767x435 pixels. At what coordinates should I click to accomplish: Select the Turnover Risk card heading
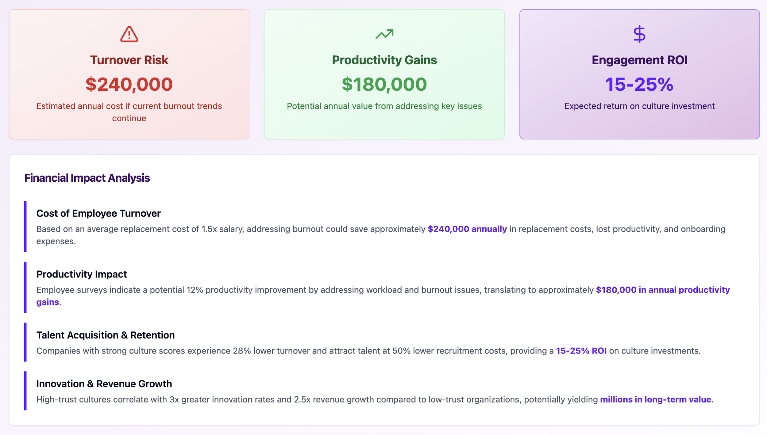[x=129, y=60]
